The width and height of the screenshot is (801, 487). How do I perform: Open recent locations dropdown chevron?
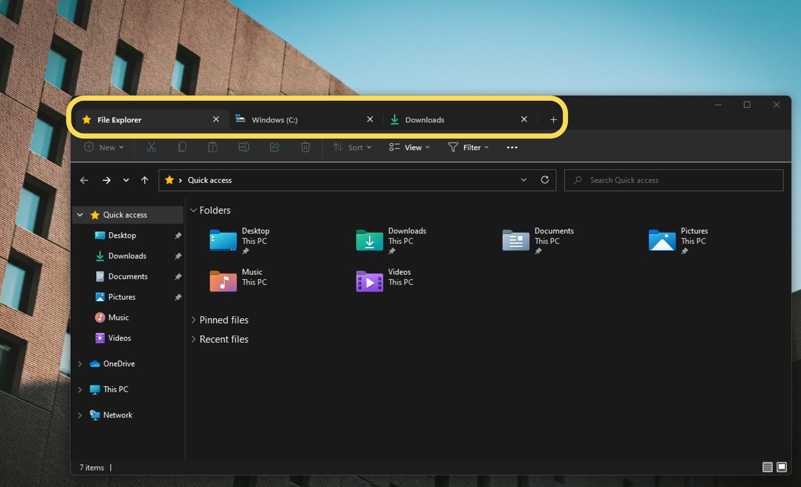[x=126, y=180]
